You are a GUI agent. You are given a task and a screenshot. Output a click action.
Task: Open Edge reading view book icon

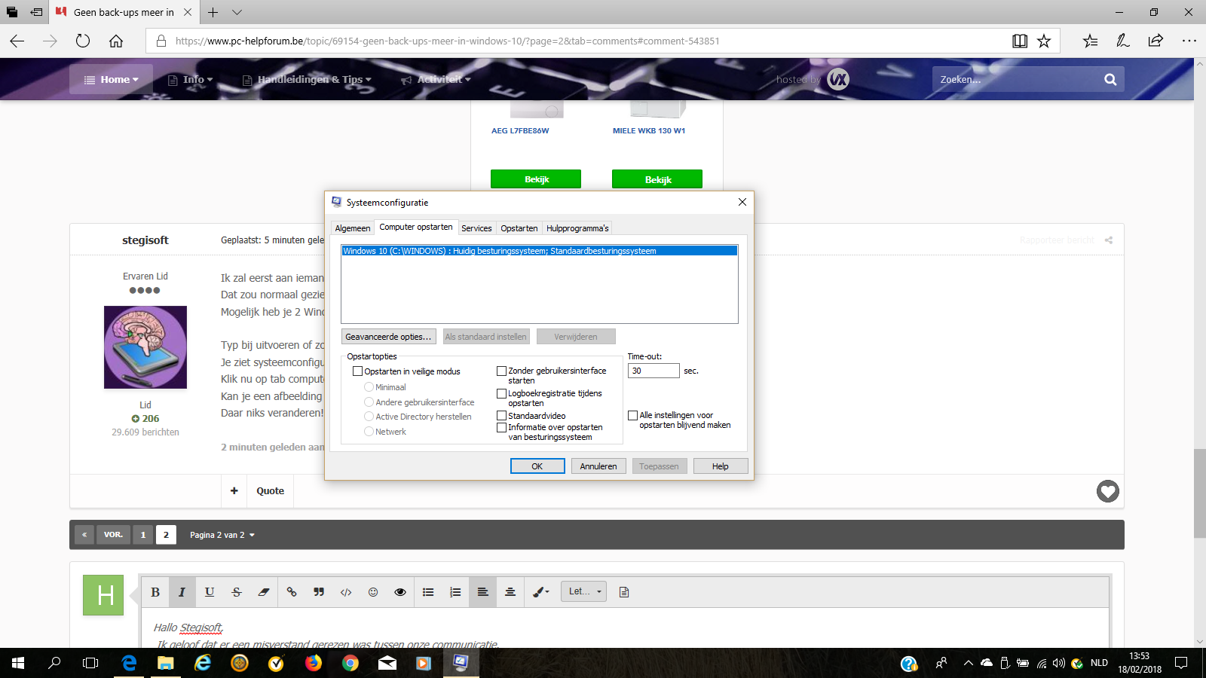[1020, 41]
